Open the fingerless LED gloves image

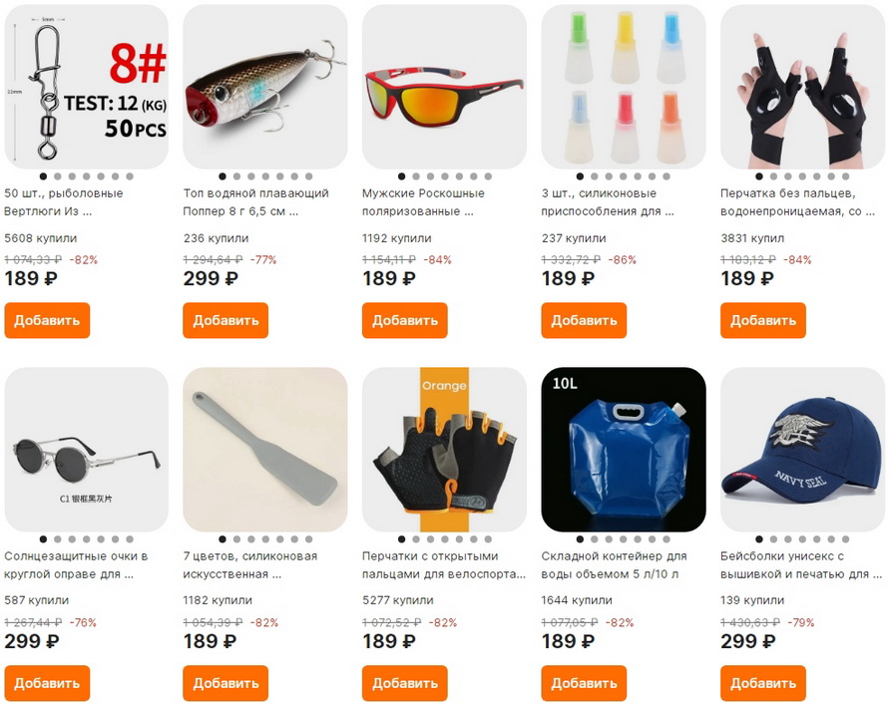802,87
